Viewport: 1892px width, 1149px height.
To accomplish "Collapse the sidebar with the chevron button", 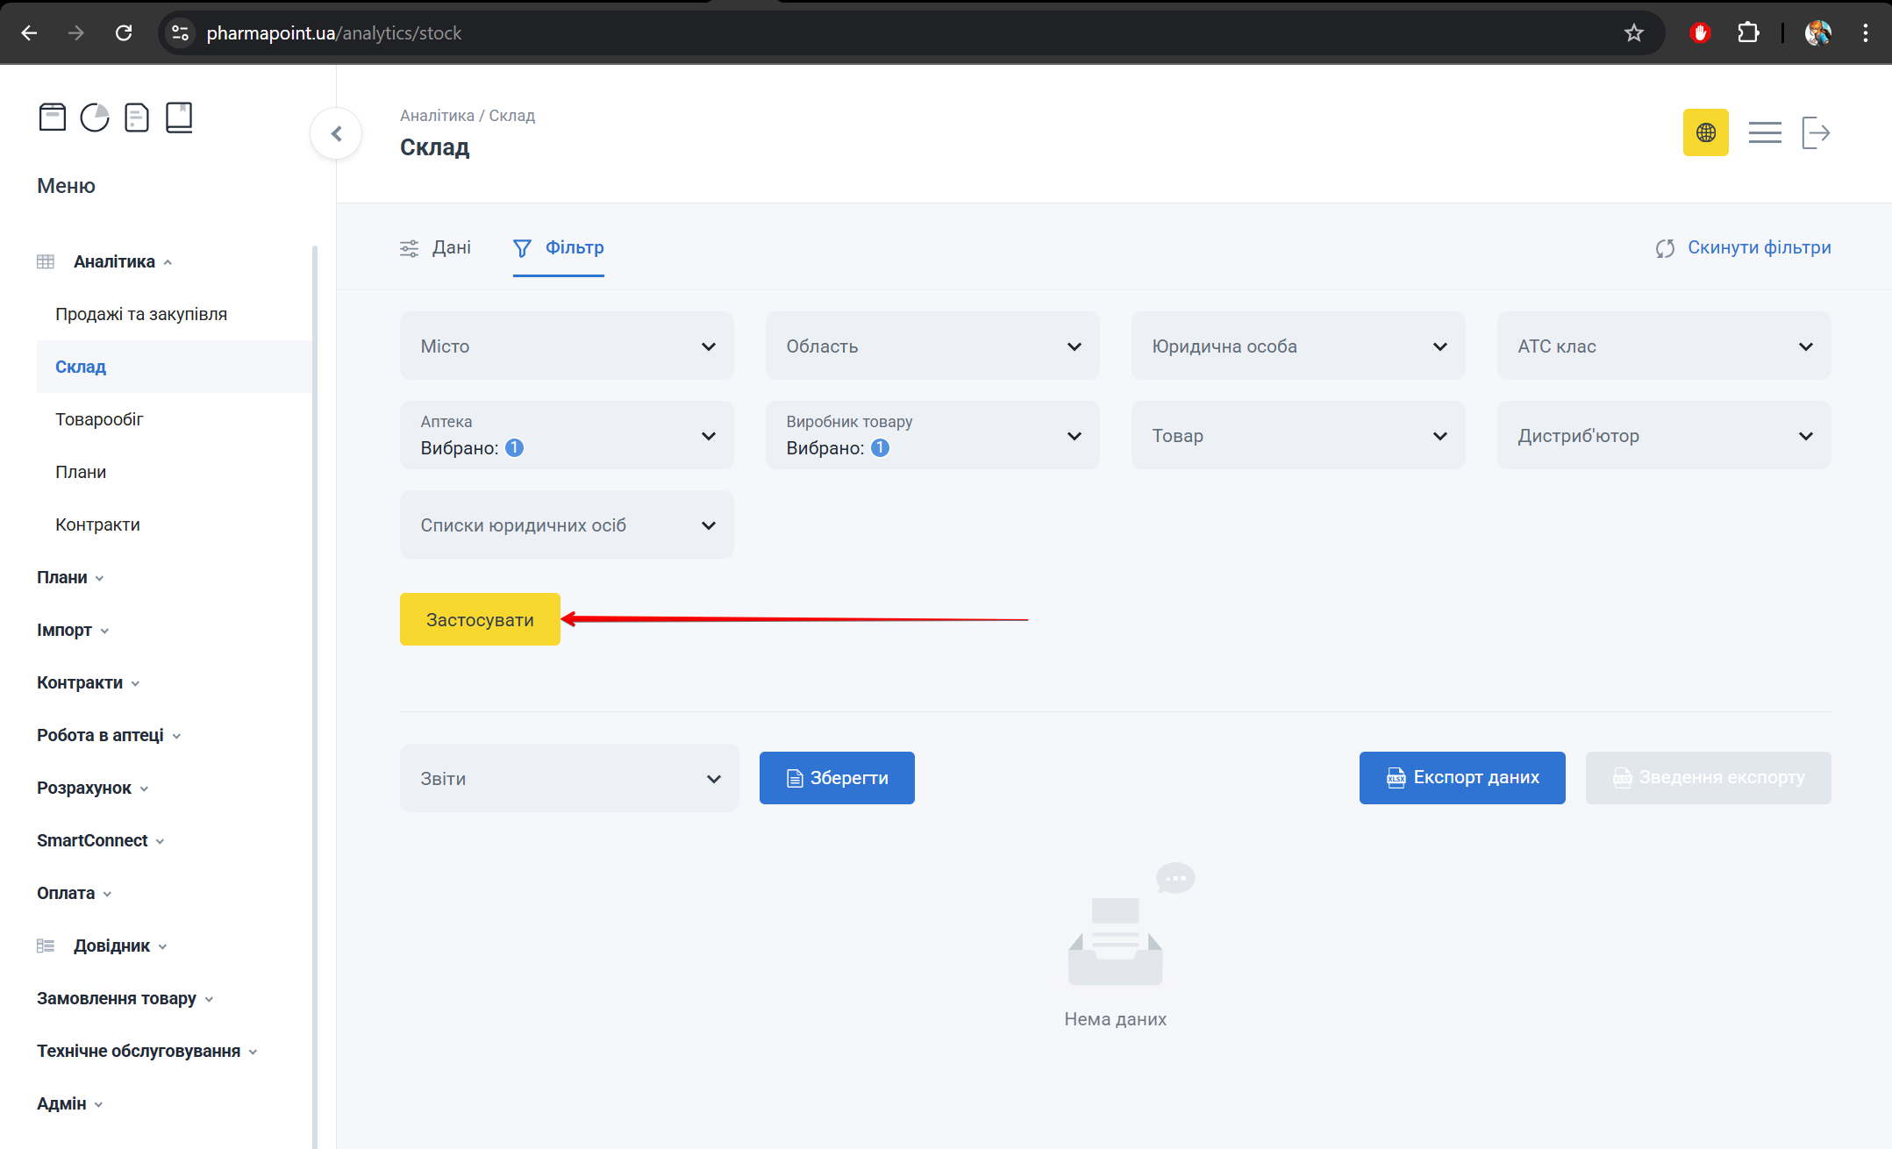I will tap(336, 133).
